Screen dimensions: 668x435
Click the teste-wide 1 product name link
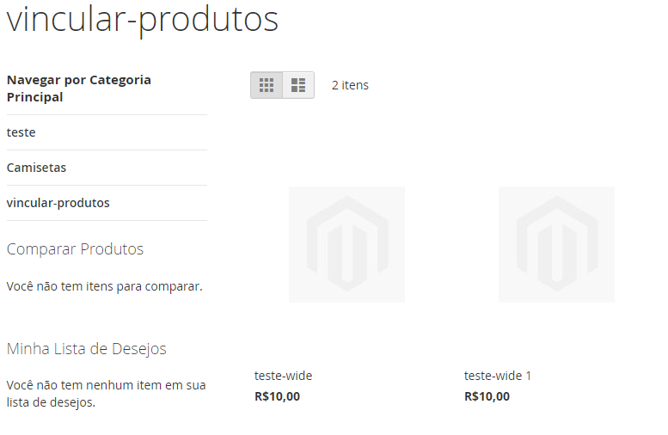498,376
